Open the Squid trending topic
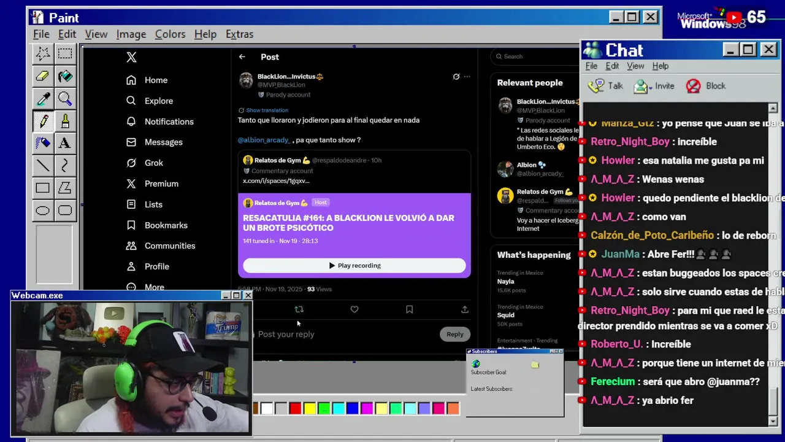This screenshot has width=785, height=442. (506, 315)
